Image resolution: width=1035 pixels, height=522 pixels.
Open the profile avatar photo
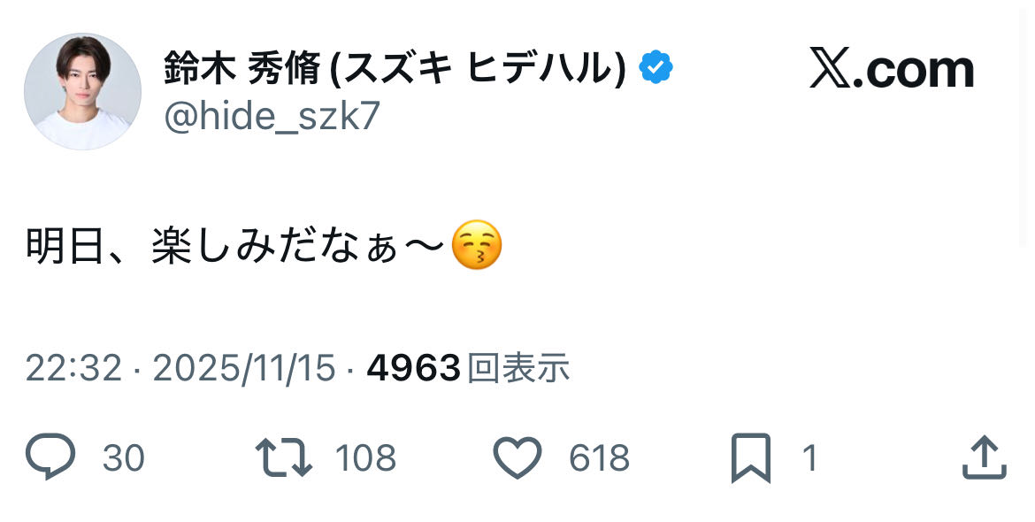point(82,91)
